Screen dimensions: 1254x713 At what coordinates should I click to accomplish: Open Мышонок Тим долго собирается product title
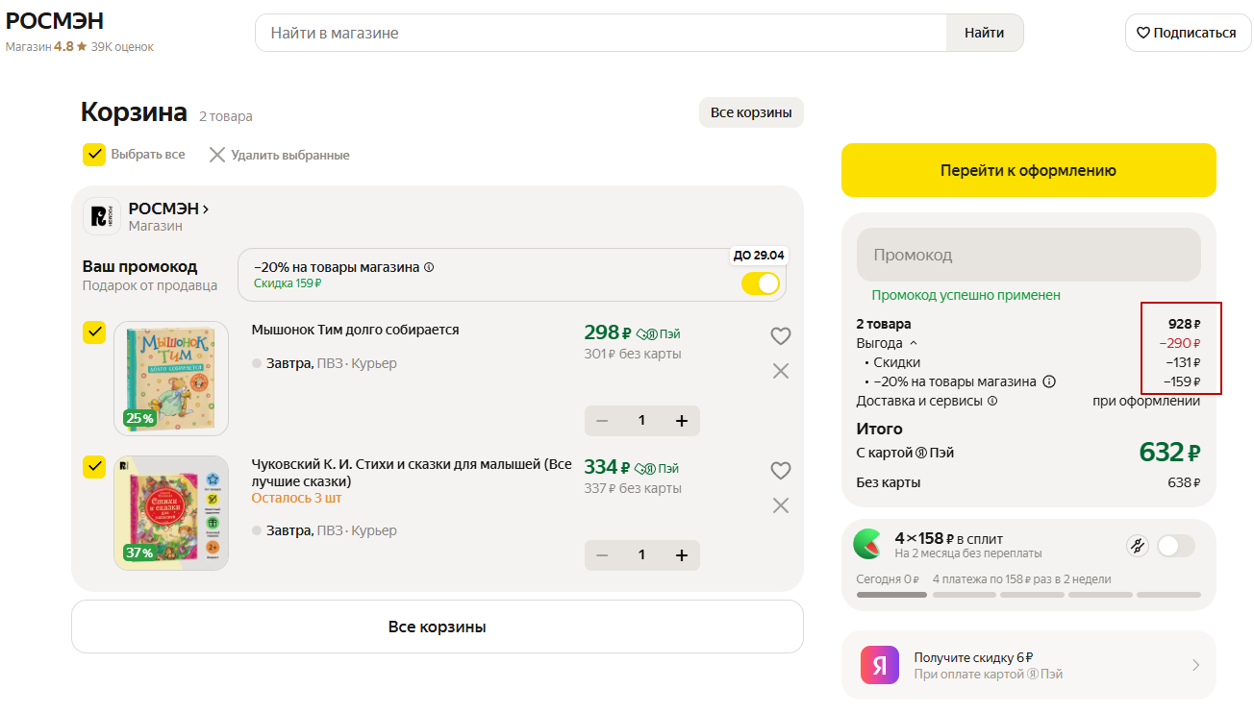pos(356,330)
